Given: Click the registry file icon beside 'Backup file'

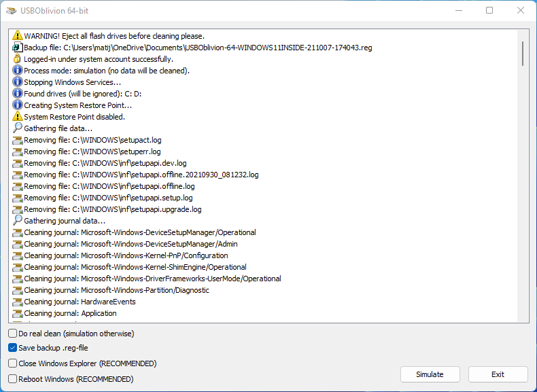Looking at the screenshot, I should click(18, 48).
